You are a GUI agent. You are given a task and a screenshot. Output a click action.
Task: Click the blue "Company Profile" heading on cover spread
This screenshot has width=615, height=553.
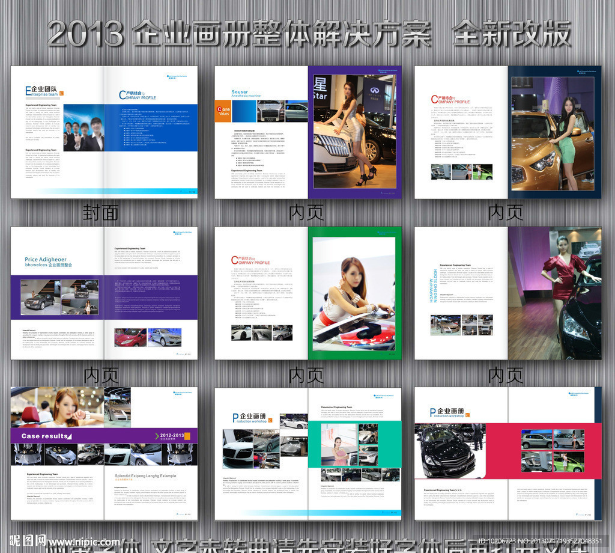point(138,95)
